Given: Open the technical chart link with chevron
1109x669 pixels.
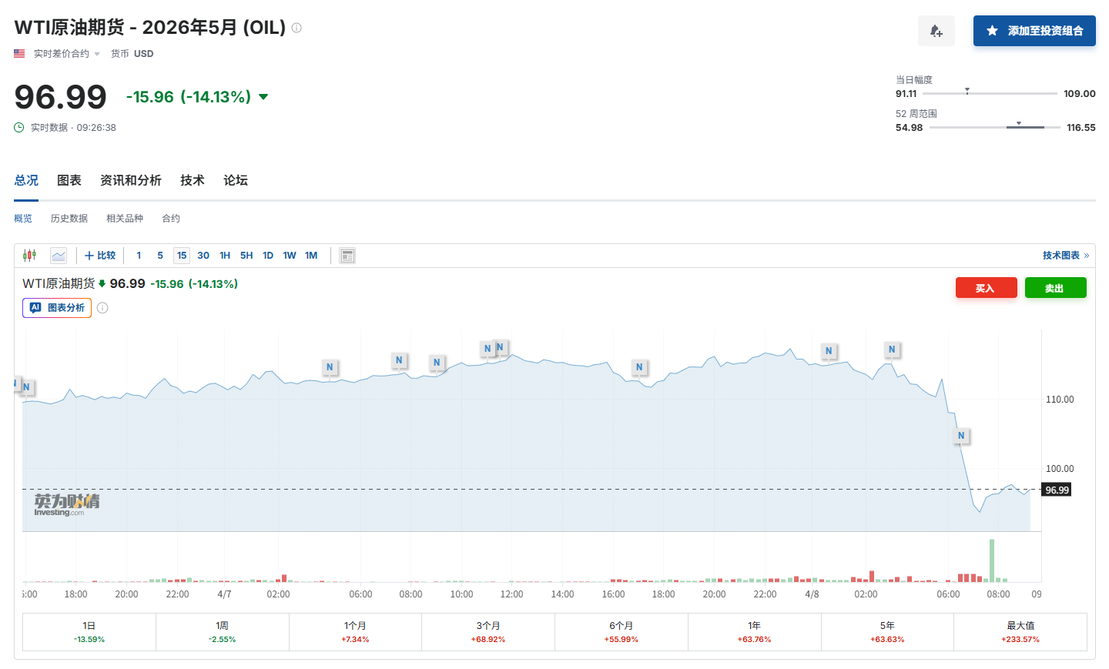Looking at the screenshot, I should pos(1065,256).
